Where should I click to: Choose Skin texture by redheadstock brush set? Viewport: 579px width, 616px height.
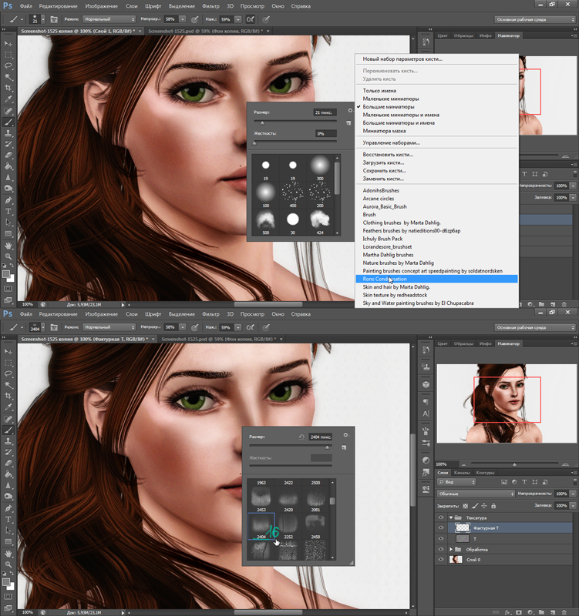pyautogui.click(x=395, y=295)
